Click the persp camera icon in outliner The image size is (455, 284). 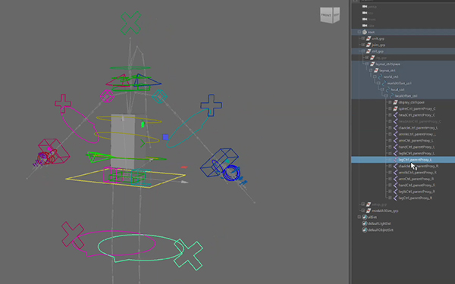(x=365, y=6)
